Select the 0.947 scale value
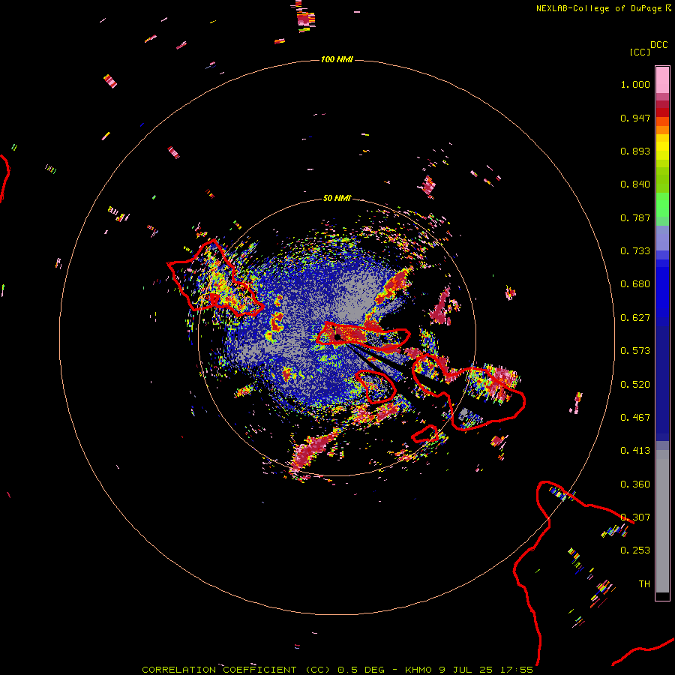Image resolution: width=675 pixels, height=675 pixels. pyautogui.click(x=635, y=118)
